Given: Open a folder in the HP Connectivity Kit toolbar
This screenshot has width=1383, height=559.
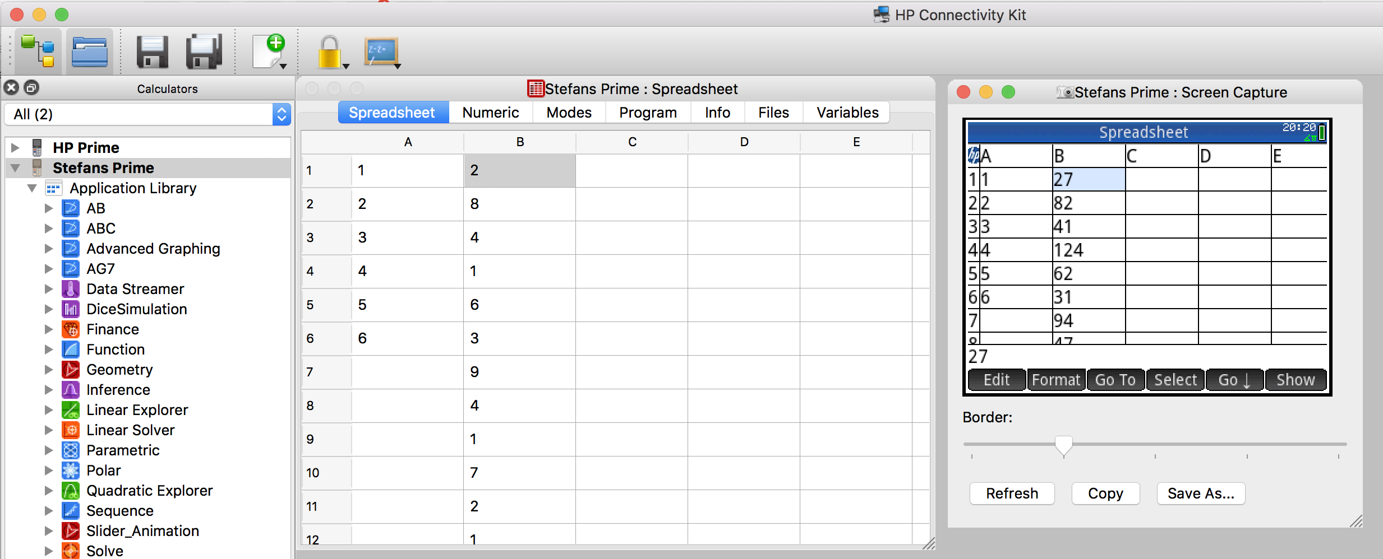Looking at the screenshot, I should pos(90,52).
